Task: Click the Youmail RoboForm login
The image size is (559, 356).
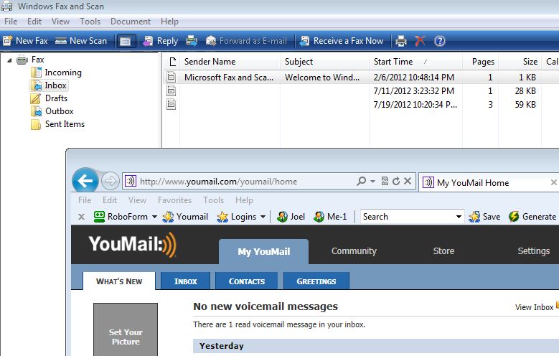Action: (185, 217)
